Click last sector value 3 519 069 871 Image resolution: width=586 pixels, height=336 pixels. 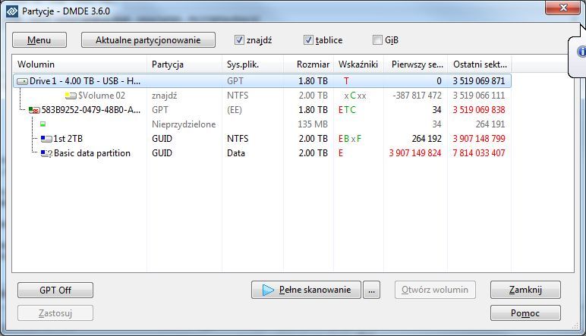coord(479,81)
